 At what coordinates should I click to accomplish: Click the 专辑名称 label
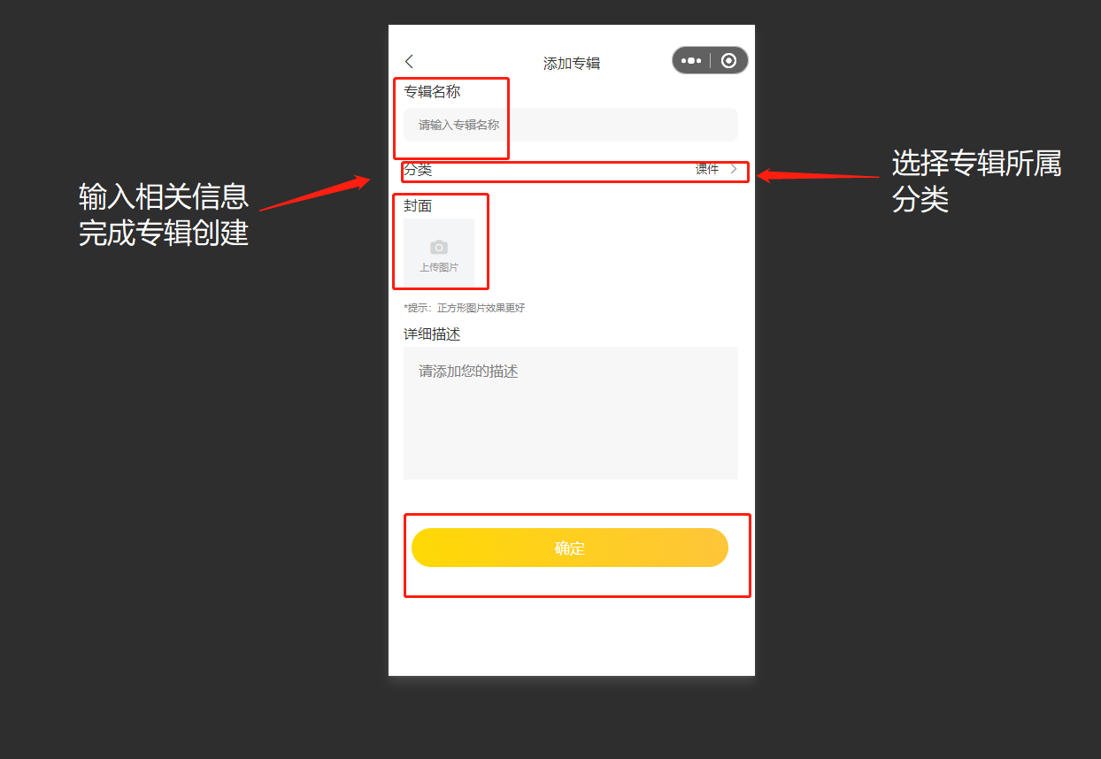click(x=432, y=91)
